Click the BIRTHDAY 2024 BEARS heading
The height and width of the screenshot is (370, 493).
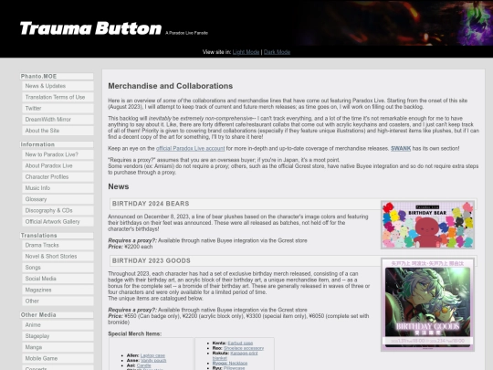151,204
